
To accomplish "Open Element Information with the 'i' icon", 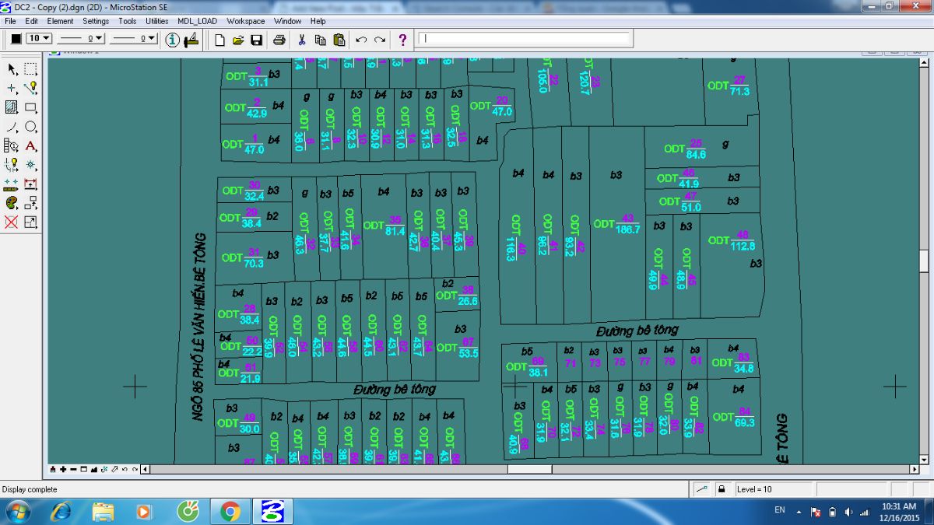I will (173, 40).
